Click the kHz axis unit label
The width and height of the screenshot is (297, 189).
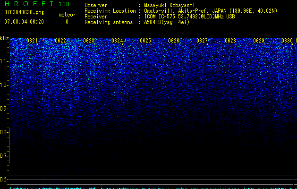(x=4, y=38)
